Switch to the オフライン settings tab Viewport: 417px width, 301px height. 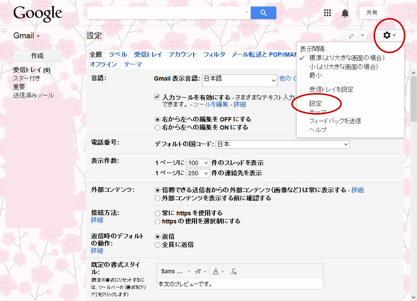coord(104,64)
